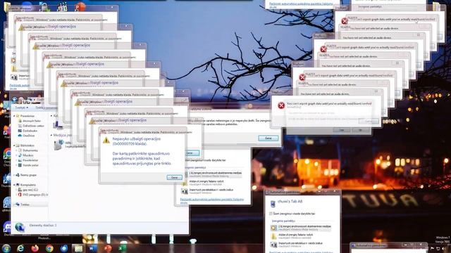
Task: Open Google Chrome from the taskbar
Action: (49, 248)
